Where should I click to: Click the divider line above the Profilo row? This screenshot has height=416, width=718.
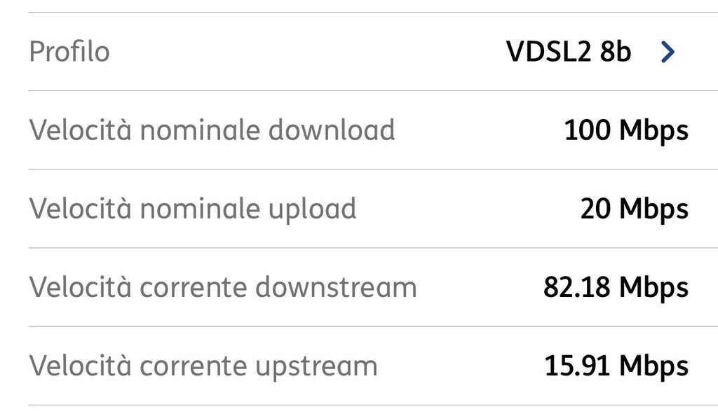[x=359, y=12]
